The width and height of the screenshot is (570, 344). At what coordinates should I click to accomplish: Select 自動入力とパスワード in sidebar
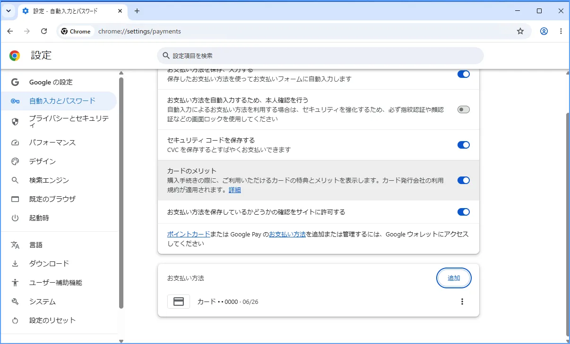click(59, 101)
